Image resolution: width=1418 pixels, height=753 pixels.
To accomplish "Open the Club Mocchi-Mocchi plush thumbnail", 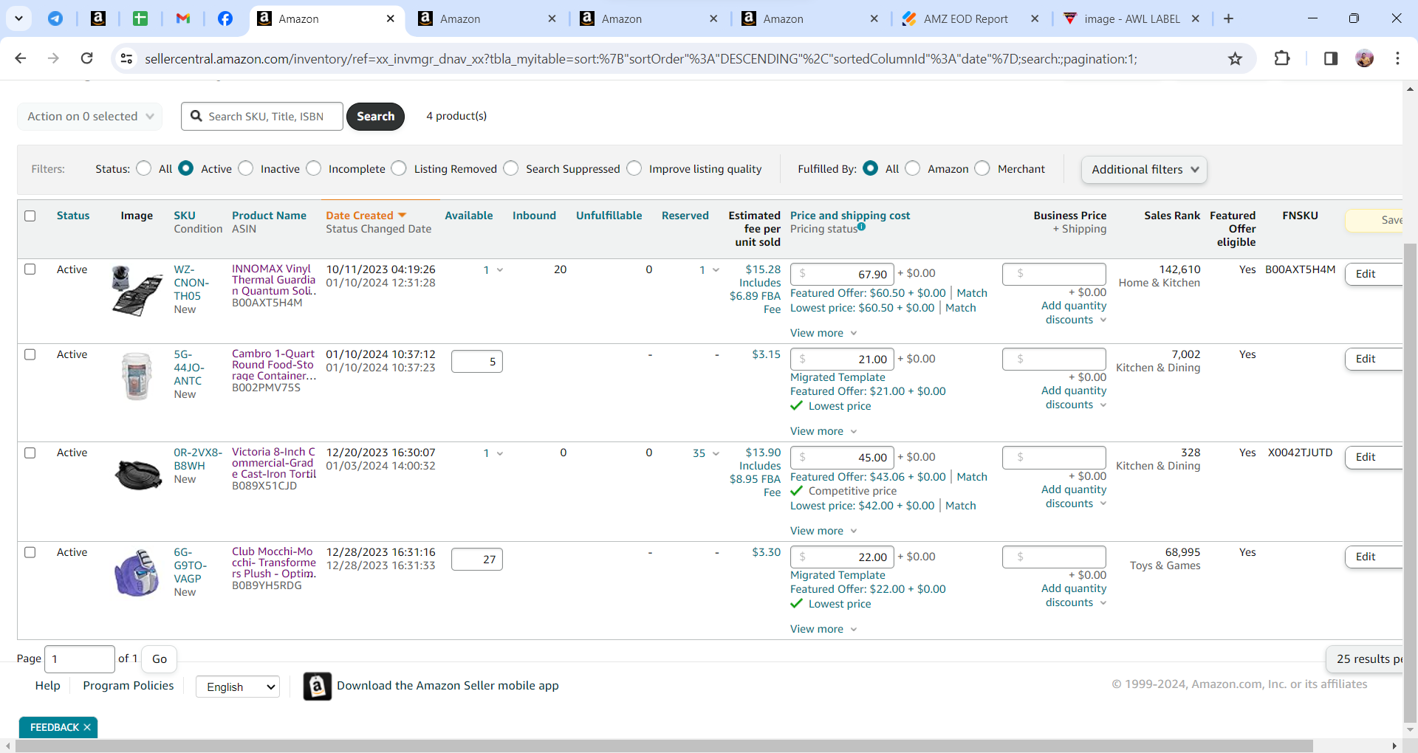I will coord(137,573).
